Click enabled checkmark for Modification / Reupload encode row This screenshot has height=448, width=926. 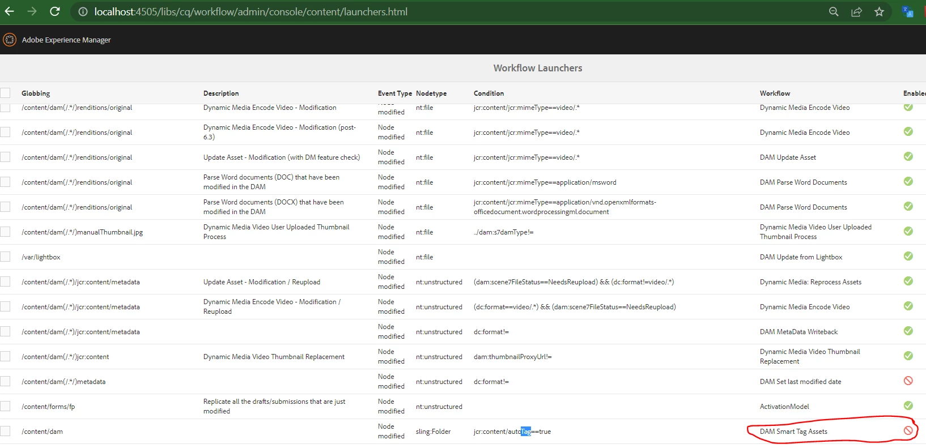[x=908, y=306]
